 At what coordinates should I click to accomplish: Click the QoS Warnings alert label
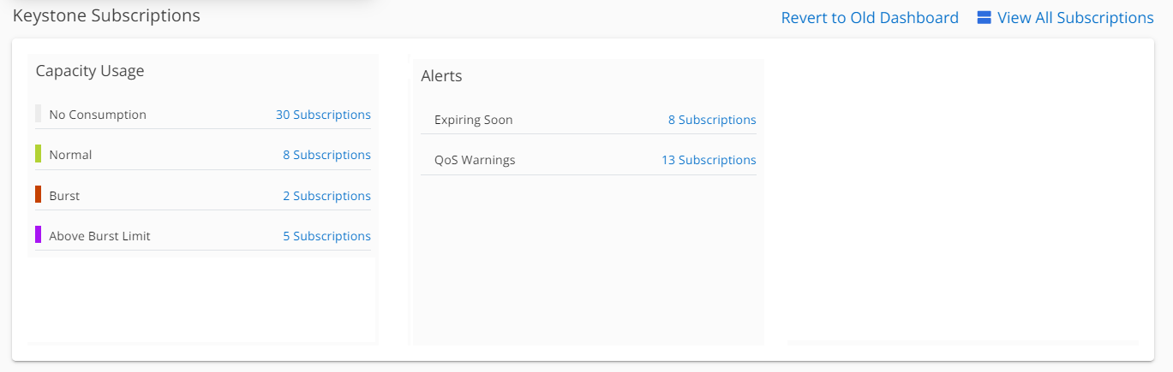tap(475, 160)
